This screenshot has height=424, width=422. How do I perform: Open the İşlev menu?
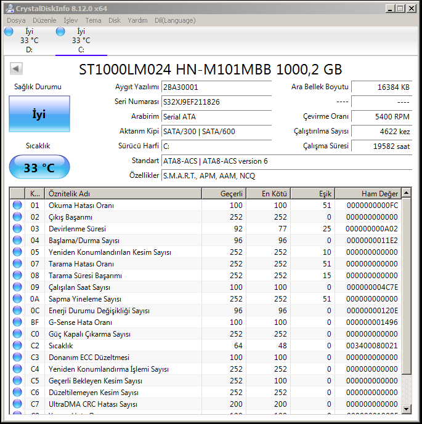coord(71,20)
